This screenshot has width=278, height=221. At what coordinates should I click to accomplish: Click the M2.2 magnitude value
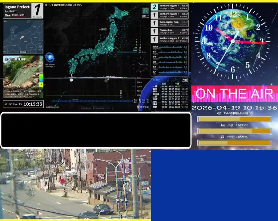tap(7, 15)
